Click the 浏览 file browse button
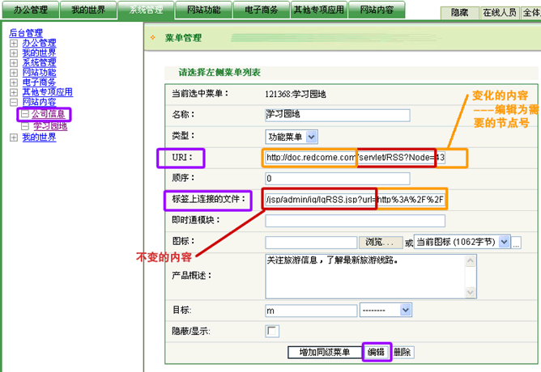Screen dimensions: 541x372 coord(380,243)
